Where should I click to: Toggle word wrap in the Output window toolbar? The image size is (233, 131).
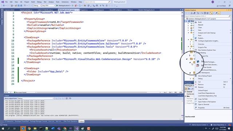click(70, 98)
